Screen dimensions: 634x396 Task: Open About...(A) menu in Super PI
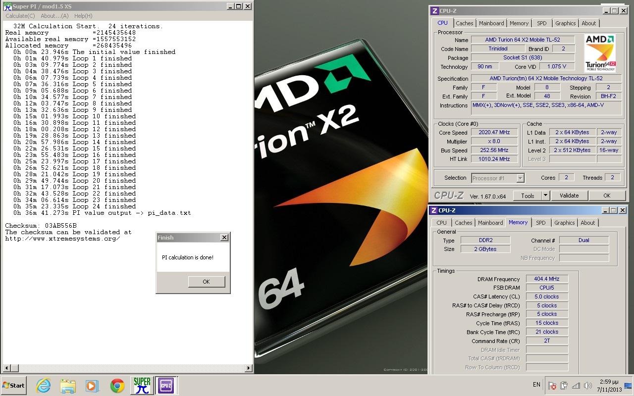click(54, 16)
